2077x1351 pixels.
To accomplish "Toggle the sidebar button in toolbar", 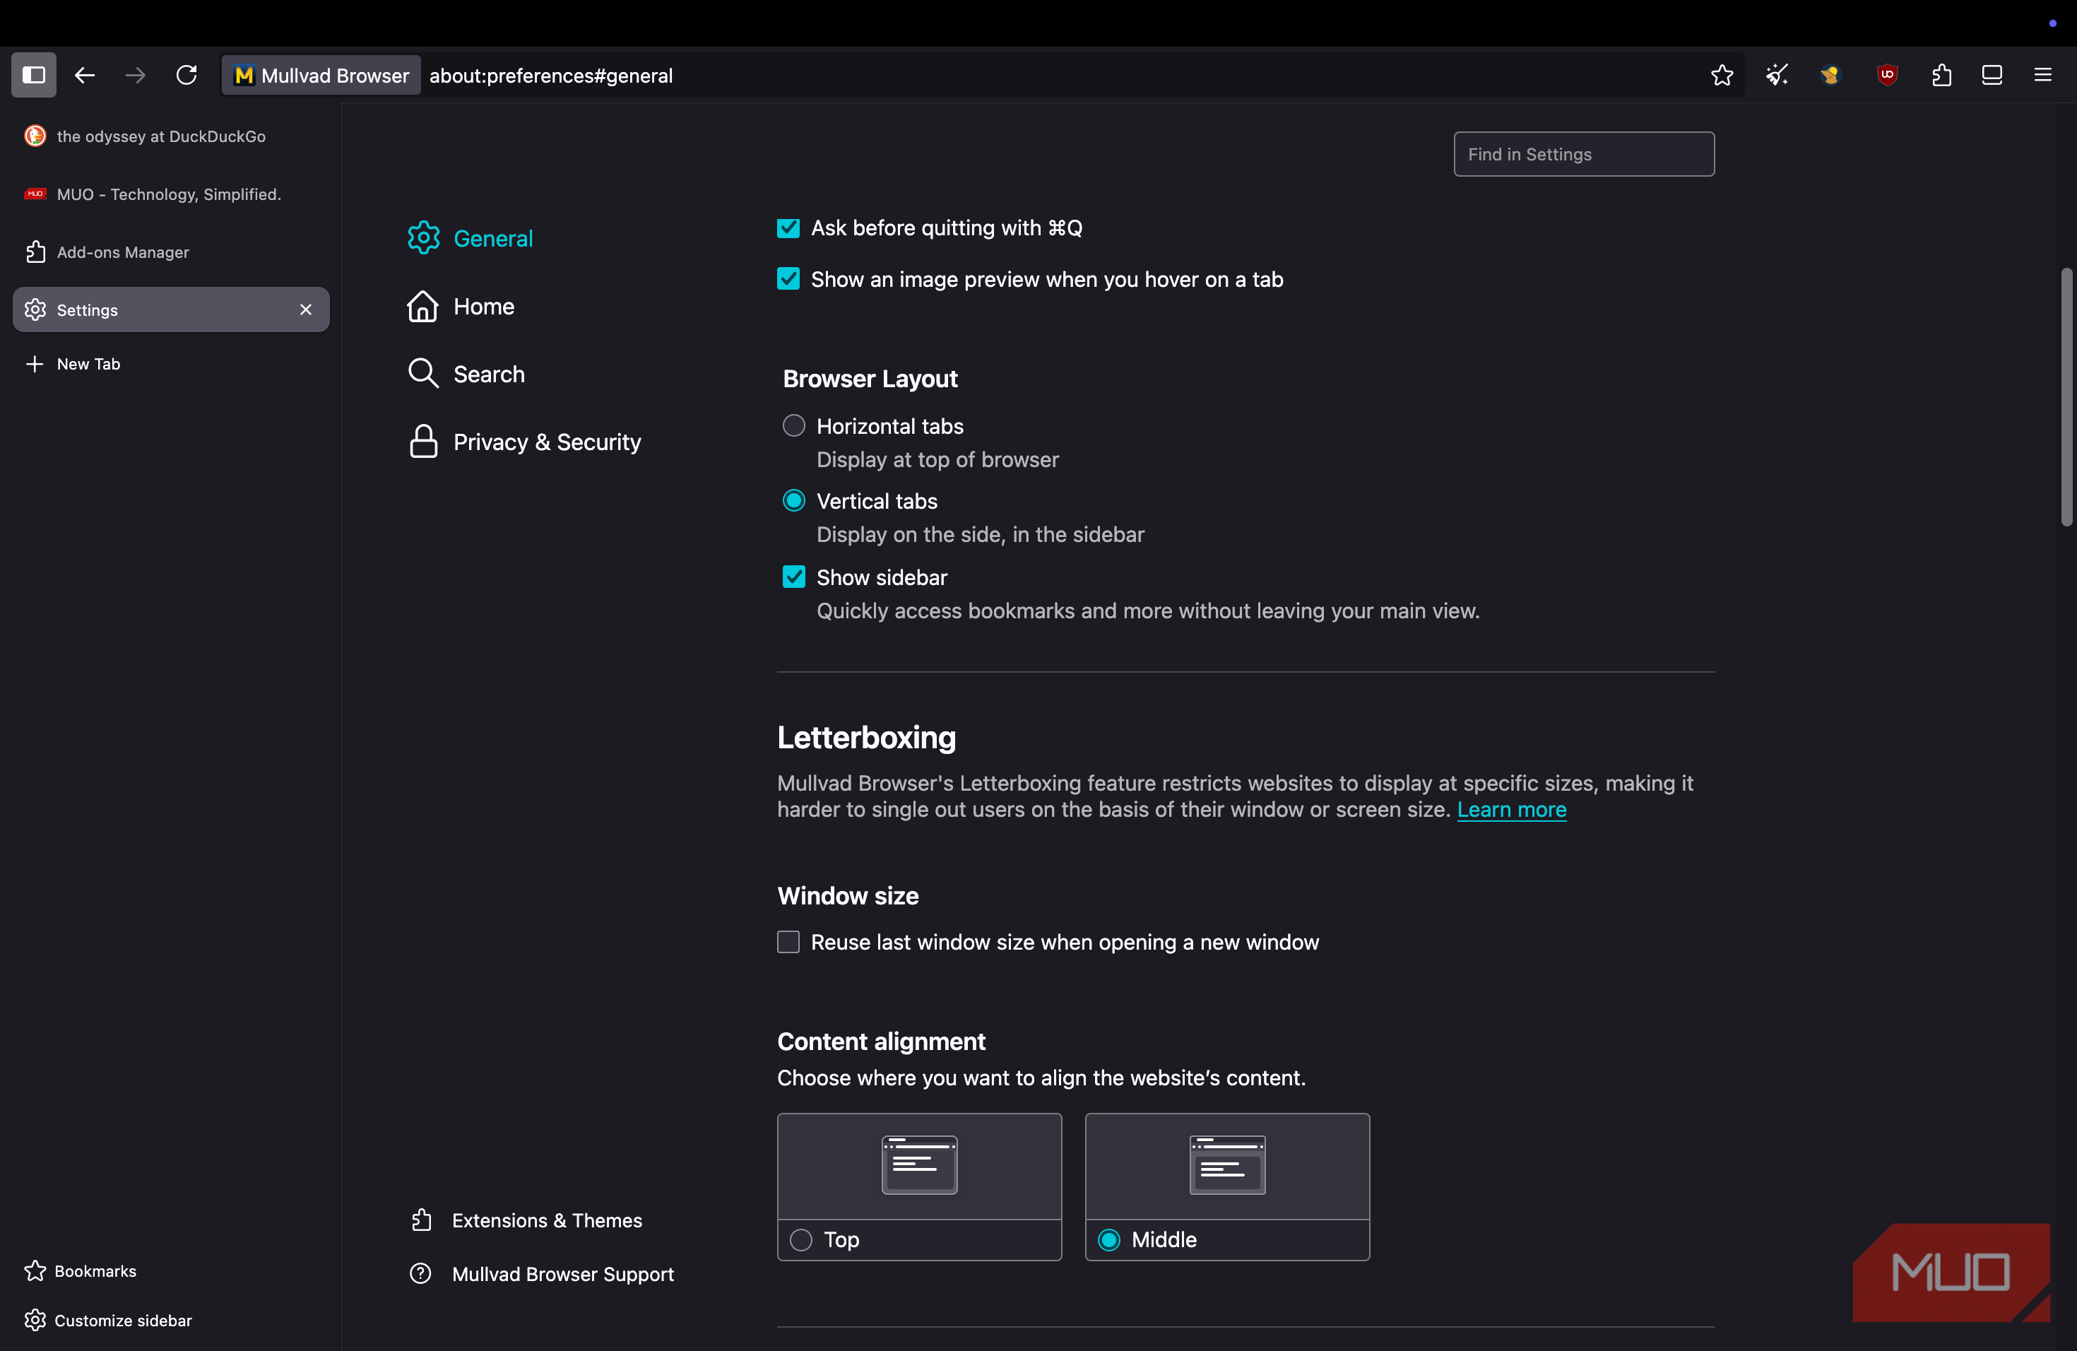I will tap(34, 75).
